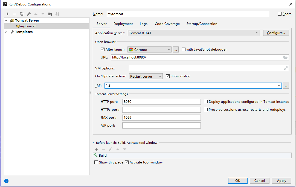Screen dimensions: 296x187
Task: Select the Build task in Before launch list
Action: [x=192, y=156]
